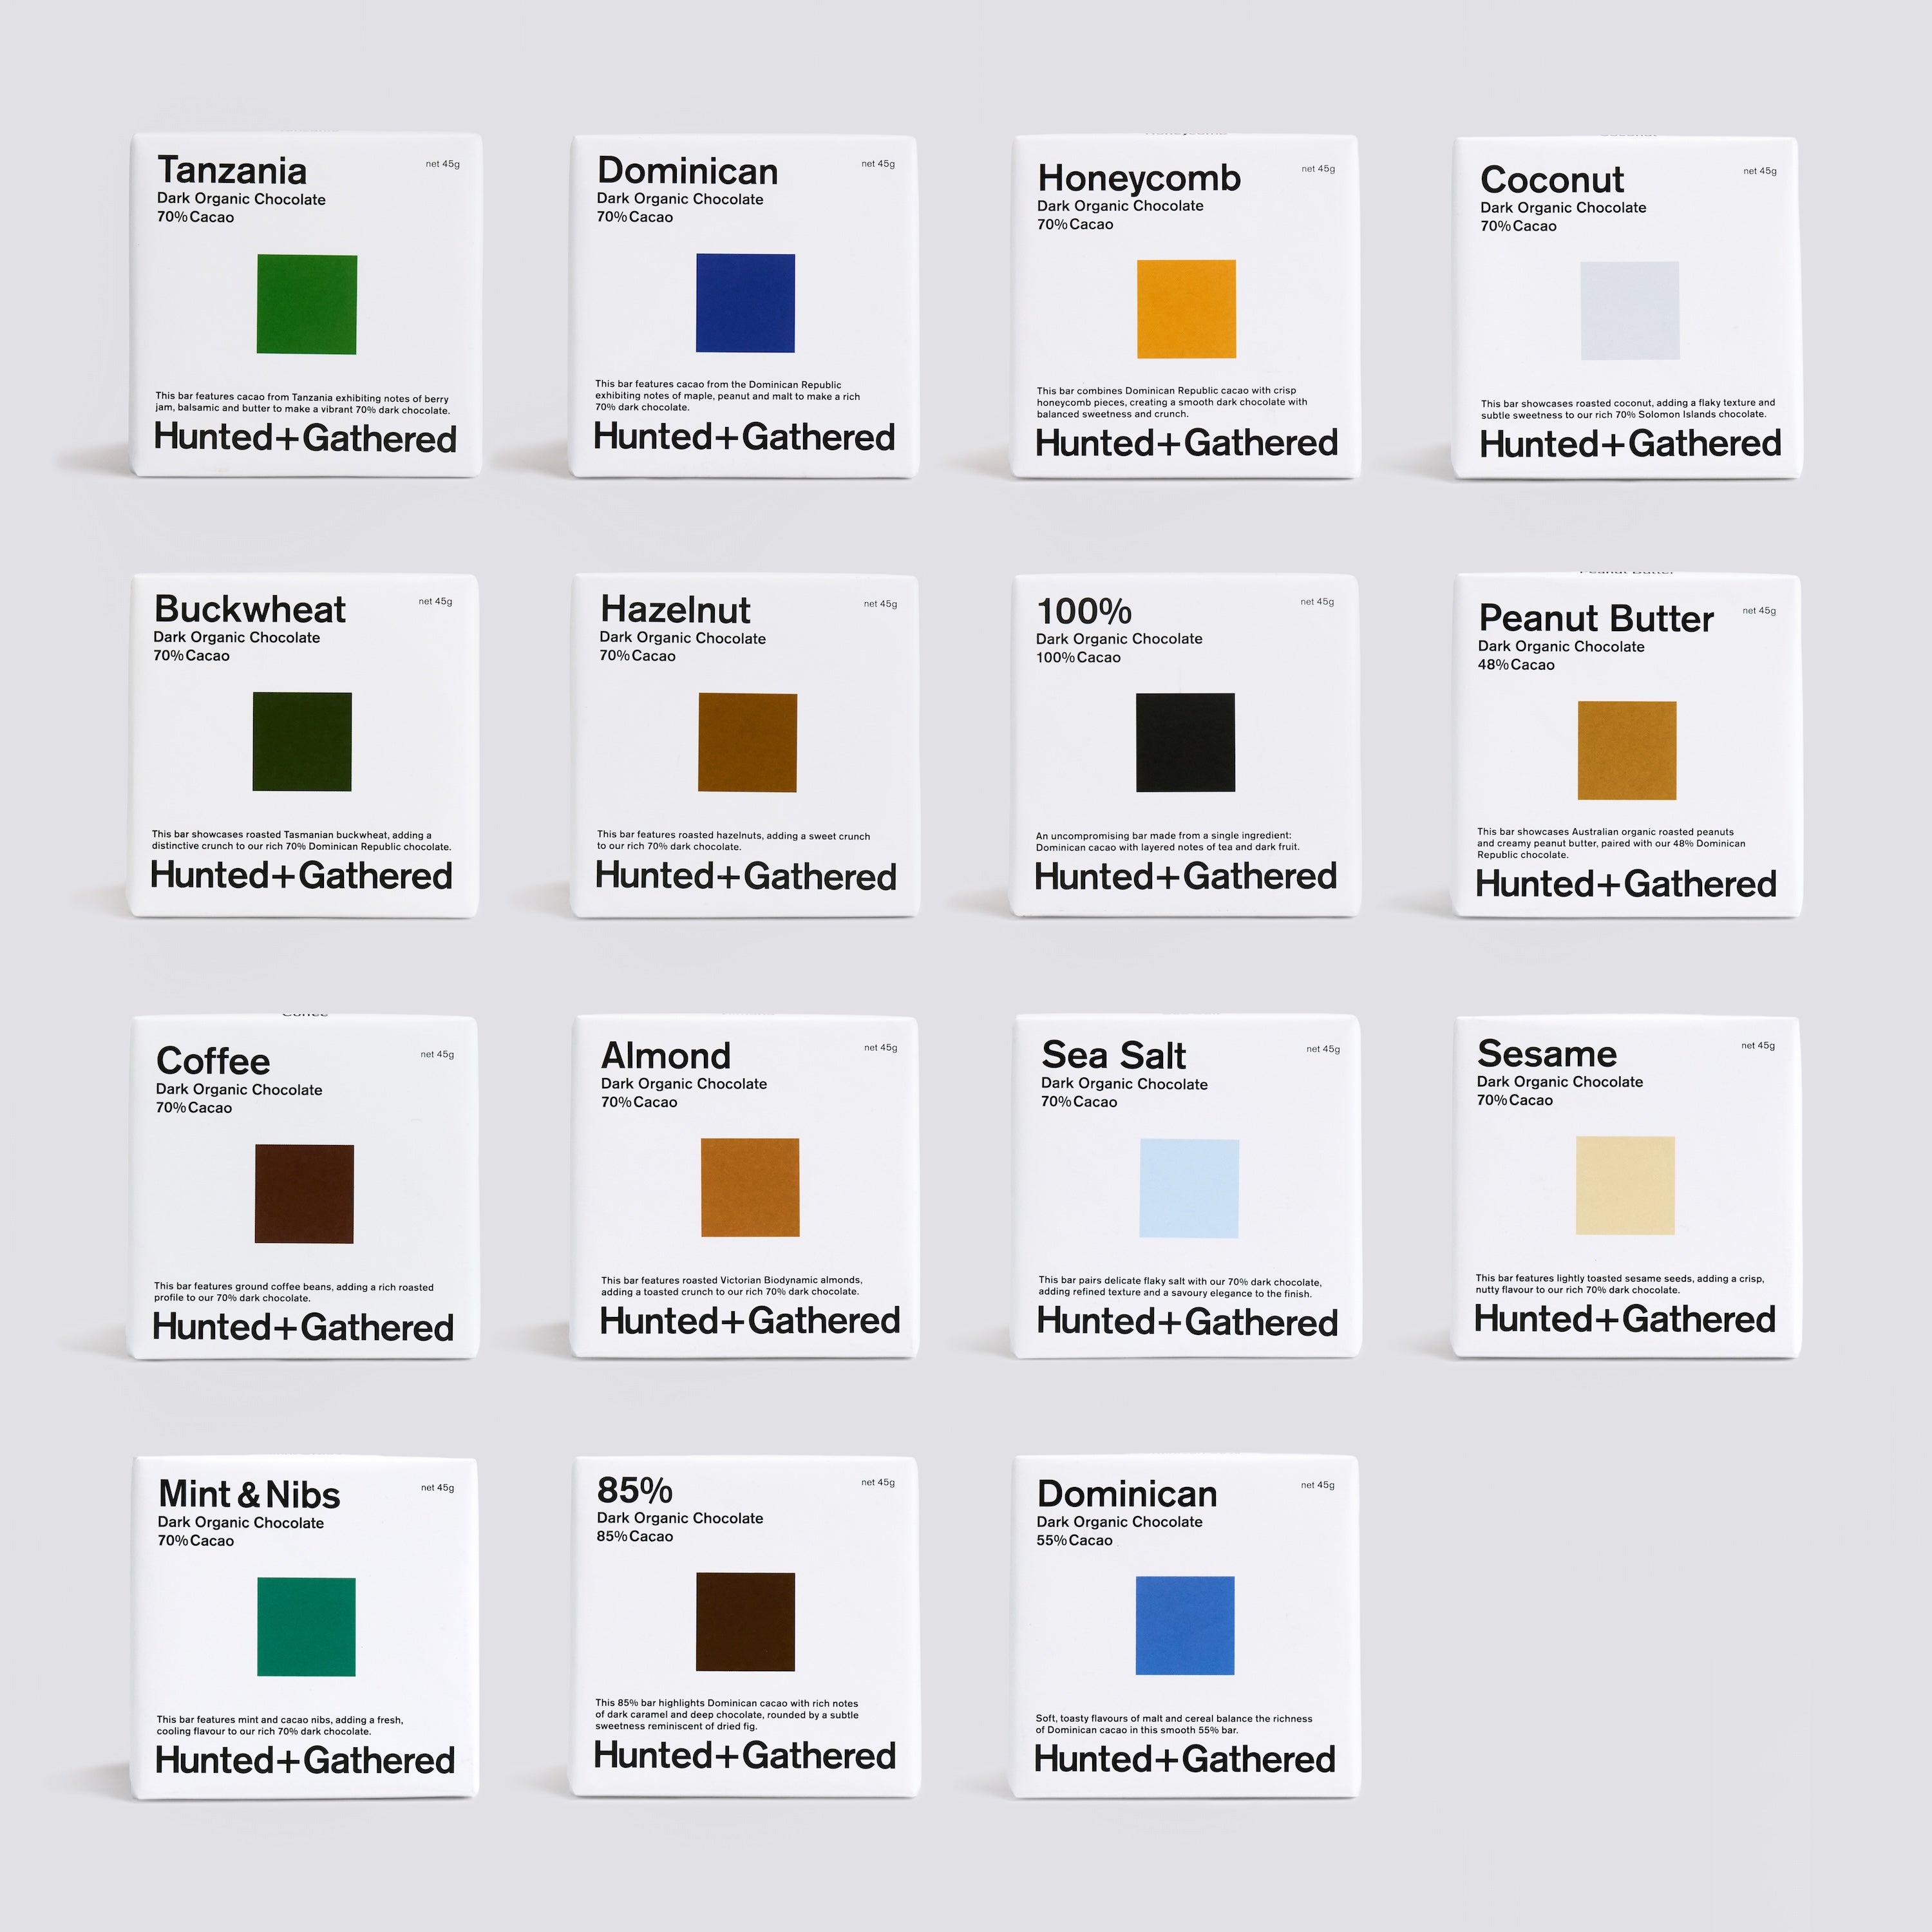Viewport: 1932px width, 1932px height.
Task: Click the "Coffee" bar title
Action: coord(213,1061)
